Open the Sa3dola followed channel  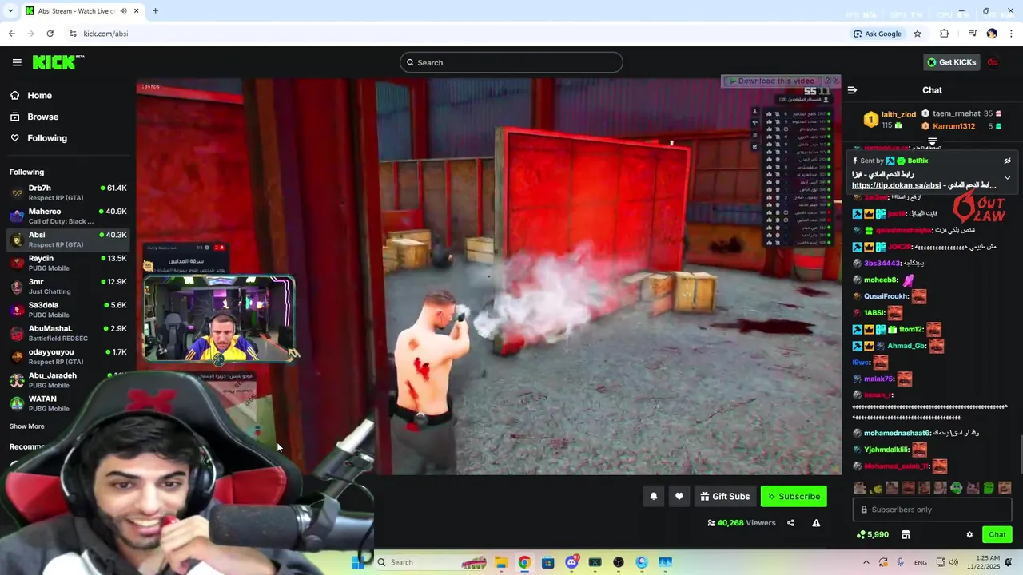coord(67,309)
